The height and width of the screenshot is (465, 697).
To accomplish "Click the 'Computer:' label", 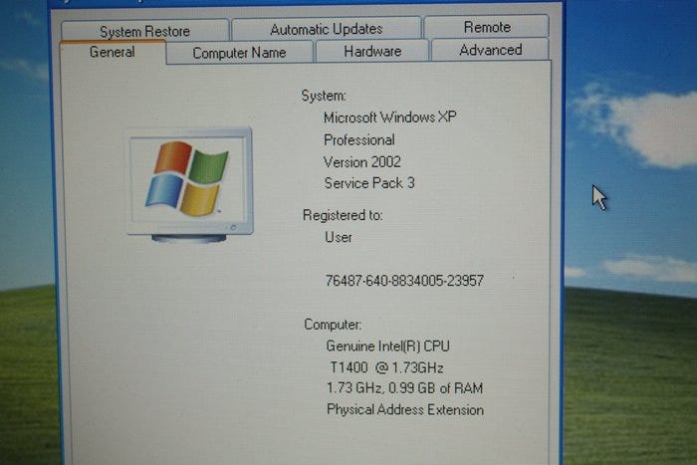I will (333, 324).
